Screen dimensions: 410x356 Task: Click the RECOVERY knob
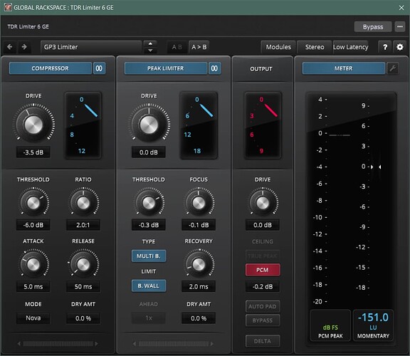(199, 264)
